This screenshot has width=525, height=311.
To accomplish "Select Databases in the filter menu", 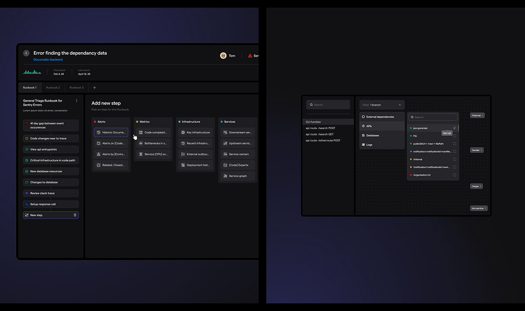I will click(373, 136).
